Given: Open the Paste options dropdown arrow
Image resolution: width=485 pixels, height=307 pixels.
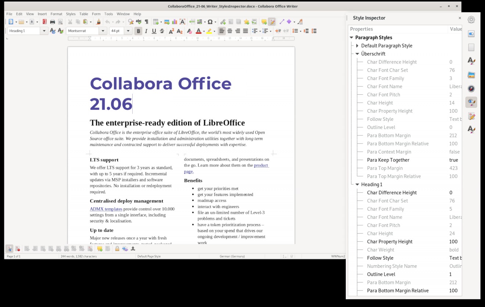Looking at the screenshot, I should click(x=90, y=22).
